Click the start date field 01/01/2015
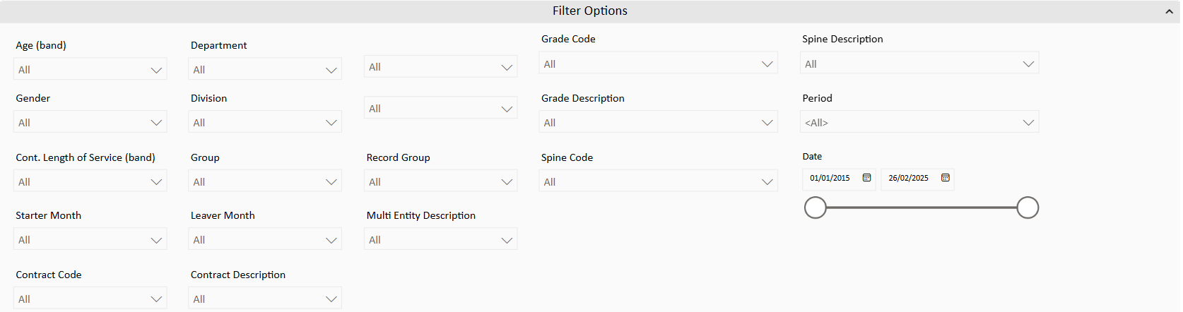This screenshot has width=1183, height=312. tap(830, 178)
